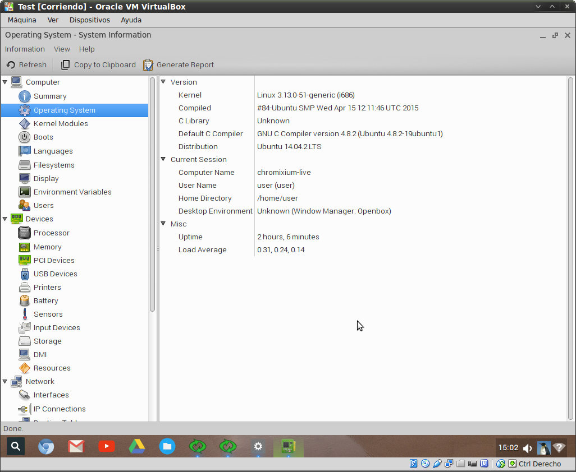Collapse the Devices tree section
Viewport: 576px width, 472px height.
tap(6, 219)
